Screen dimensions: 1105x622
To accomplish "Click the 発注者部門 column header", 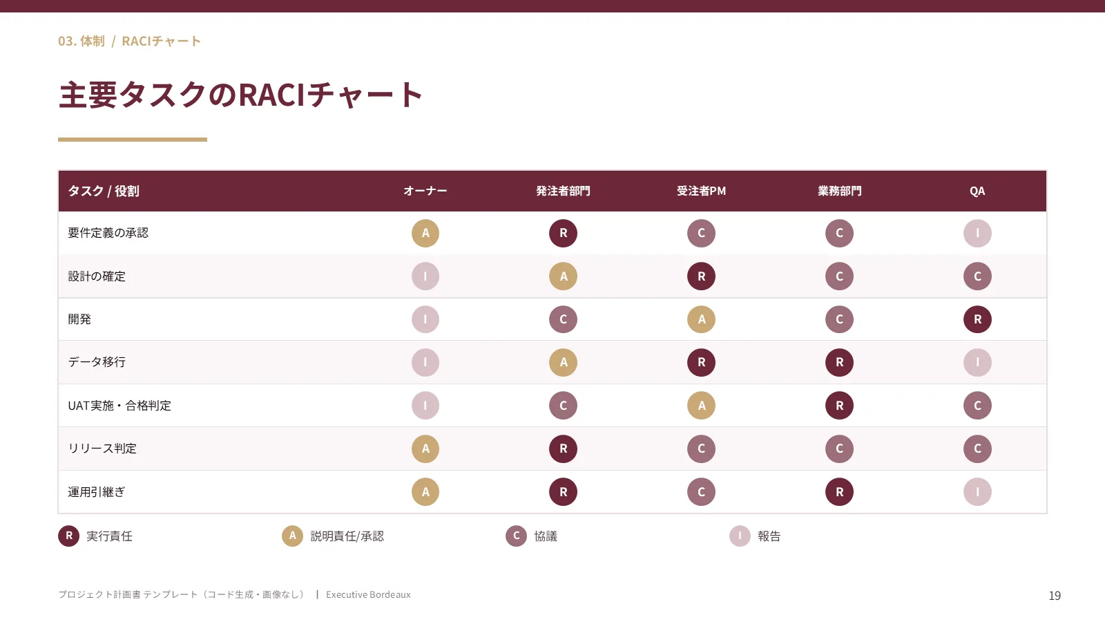I will point(564,191).
